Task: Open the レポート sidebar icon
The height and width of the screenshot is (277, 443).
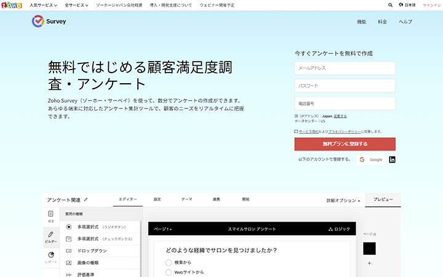Action: tap(51, 257)
